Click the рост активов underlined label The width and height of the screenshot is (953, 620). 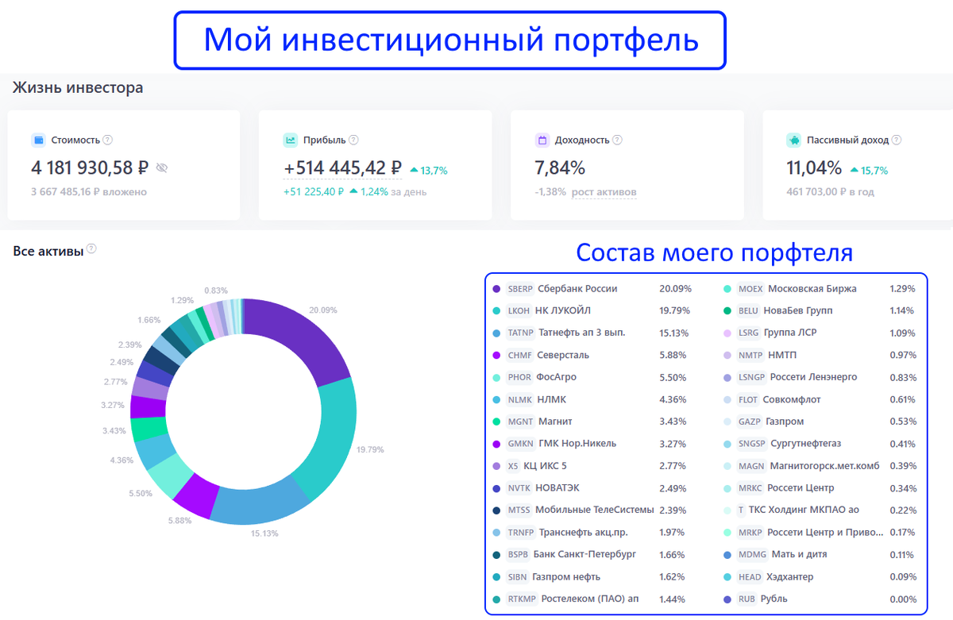604,192
